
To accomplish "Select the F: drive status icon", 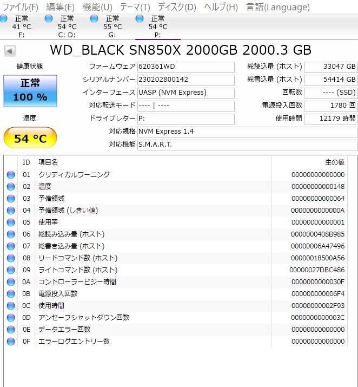I will [x=4, y=19].
